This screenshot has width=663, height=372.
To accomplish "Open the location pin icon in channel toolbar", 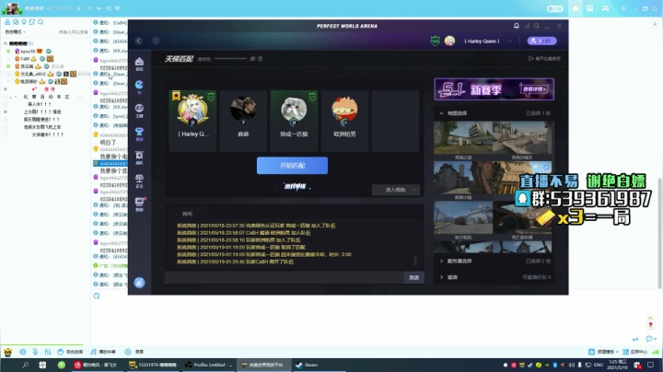I will point(24,22).
